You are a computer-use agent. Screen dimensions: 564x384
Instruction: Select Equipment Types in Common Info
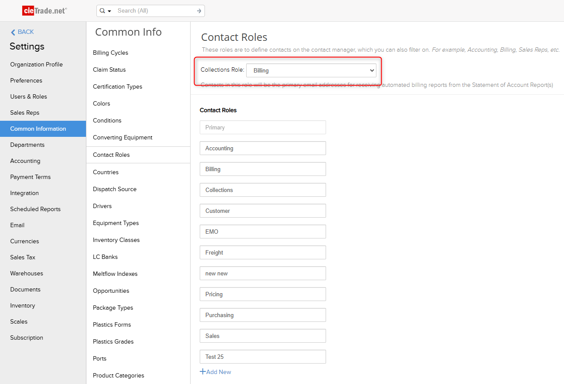[116, 223]
